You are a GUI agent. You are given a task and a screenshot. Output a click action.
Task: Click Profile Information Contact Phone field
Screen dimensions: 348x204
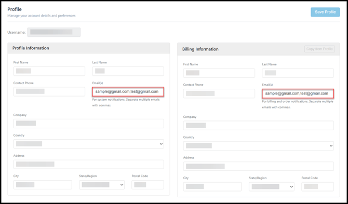point(49,91)
